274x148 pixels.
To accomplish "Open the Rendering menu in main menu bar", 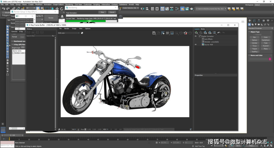I will click(69, 5).
